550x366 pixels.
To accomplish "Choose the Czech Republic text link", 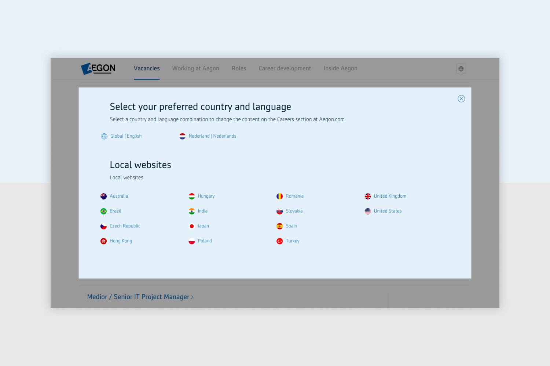I will pyautogui.click(x=125, y=226).
